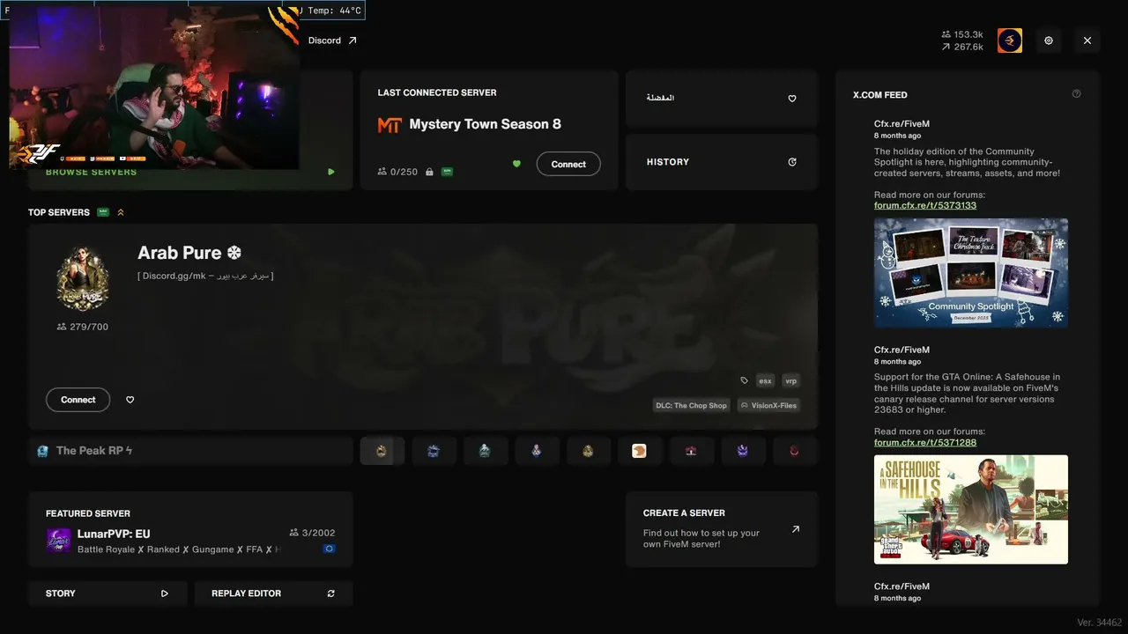The width and height of the screenshot is (1128, 634).
Task: Select the purple server icon, eighth in strip
Action: pos(743,451)
